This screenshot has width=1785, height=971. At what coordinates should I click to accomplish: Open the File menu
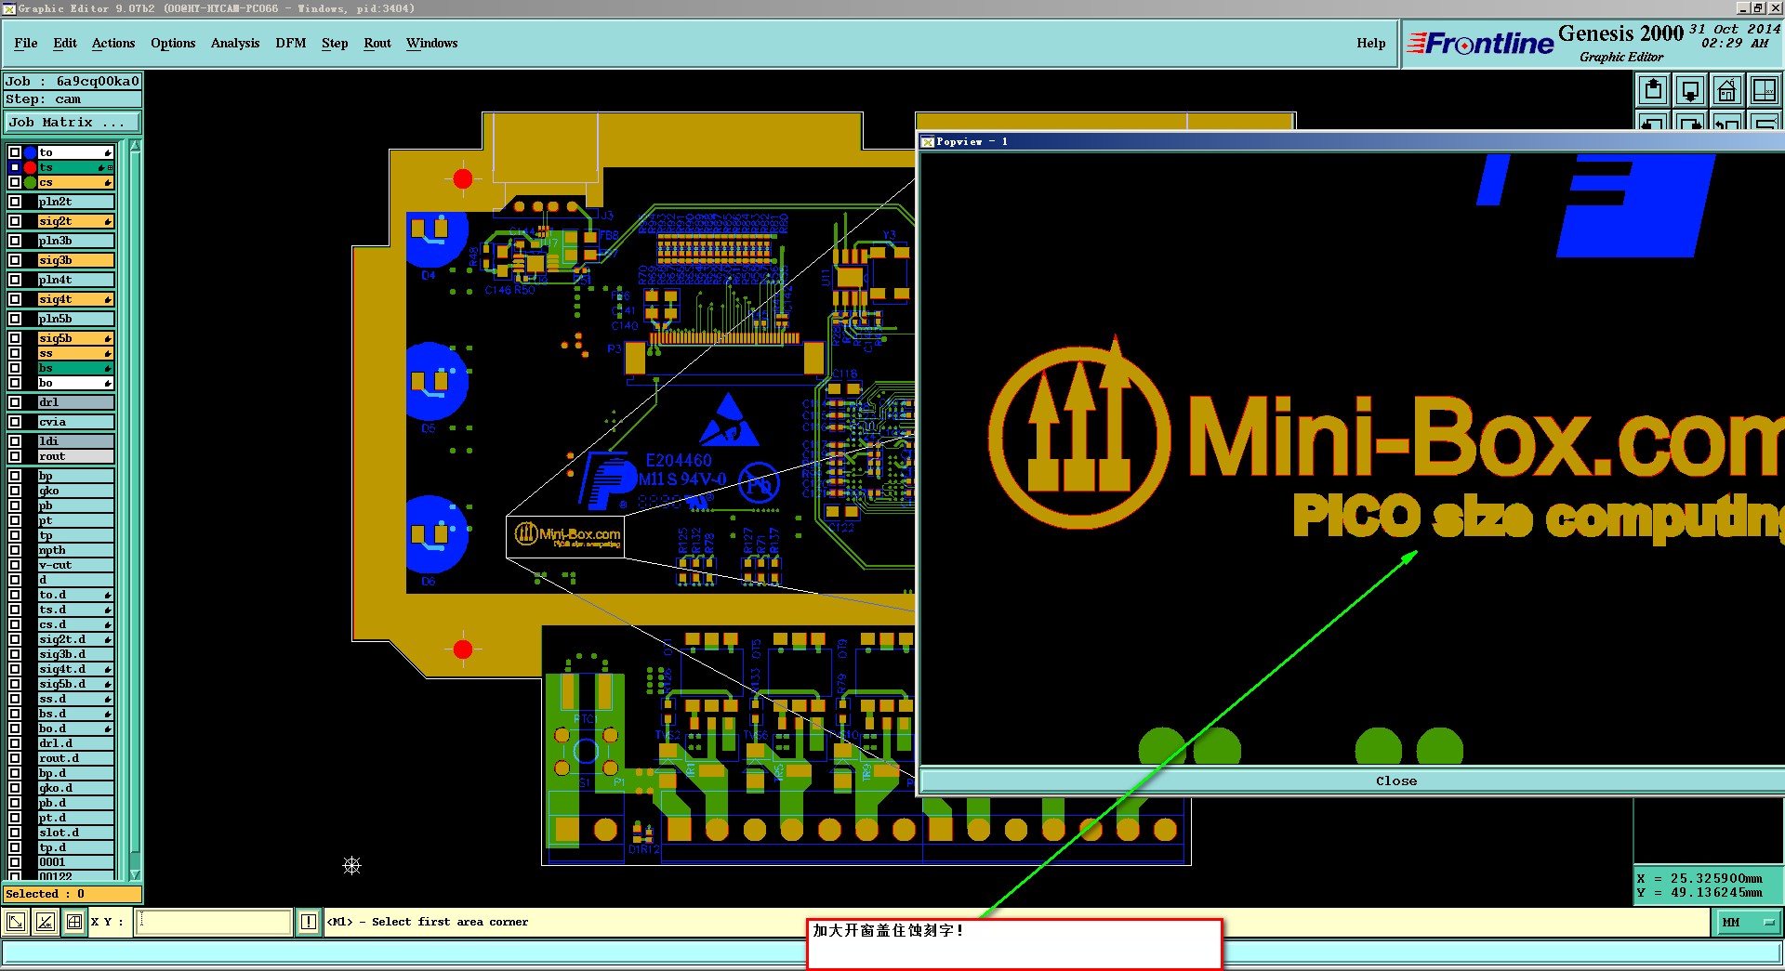click(26, 43)
